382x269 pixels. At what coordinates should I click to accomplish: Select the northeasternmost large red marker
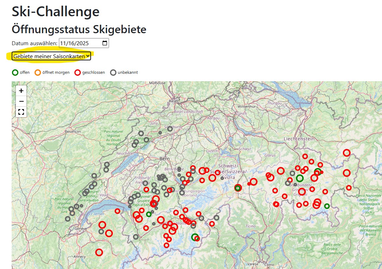click(x=347, y=153)
